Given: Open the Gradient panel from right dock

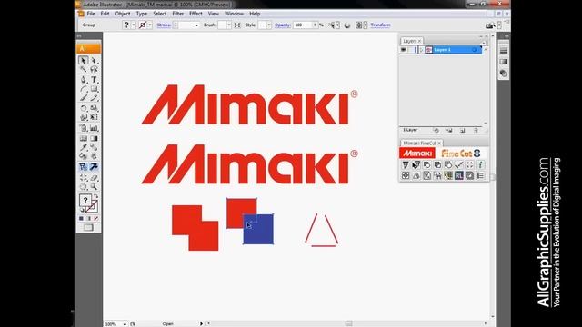Looking at the screenshot, I should pos(503,62).
